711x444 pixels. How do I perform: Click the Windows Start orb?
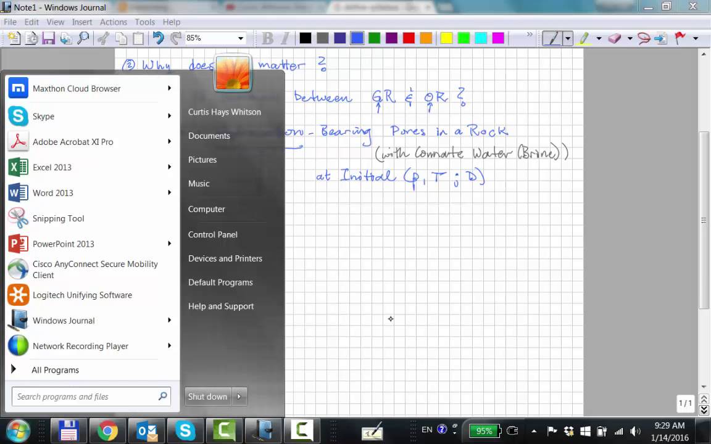(19, 430)
